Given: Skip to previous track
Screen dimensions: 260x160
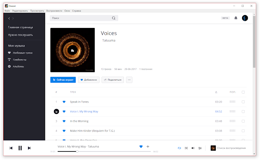Looking at the screenshot, I should [11, 148].
